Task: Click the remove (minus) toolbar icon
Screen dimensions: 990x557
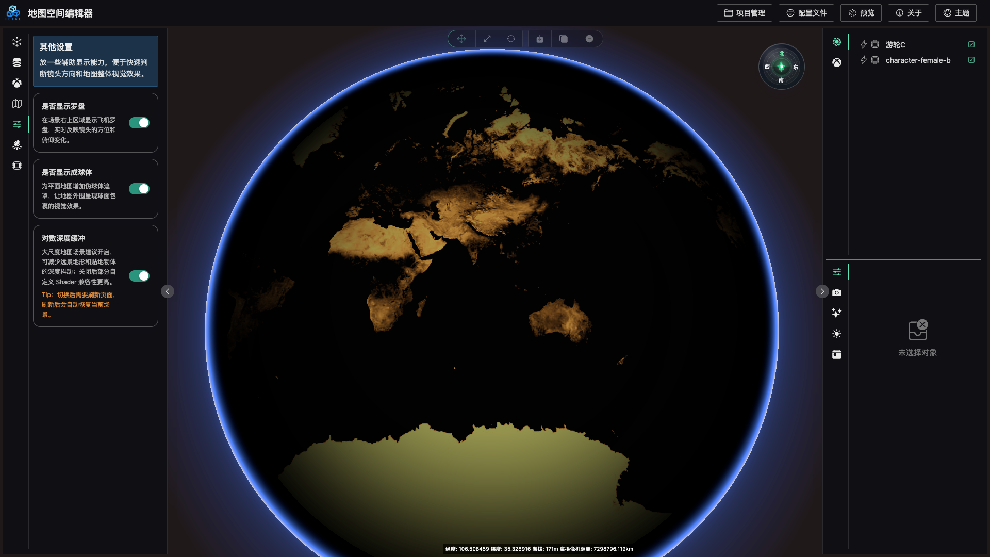Action: pos(589,39)
